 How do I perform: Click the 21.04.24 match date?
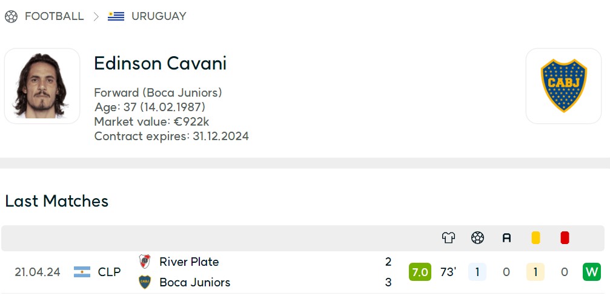pyautogui.click(x=38, y=272)
